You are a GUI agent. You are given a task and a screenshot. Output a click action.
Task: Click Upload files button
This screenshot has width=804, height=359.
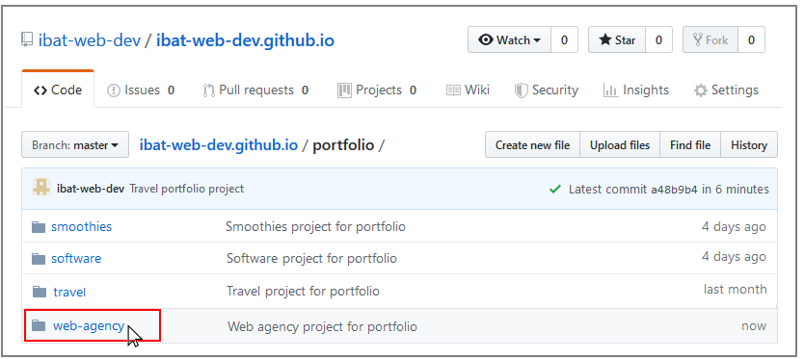click(x=620, y=145)
